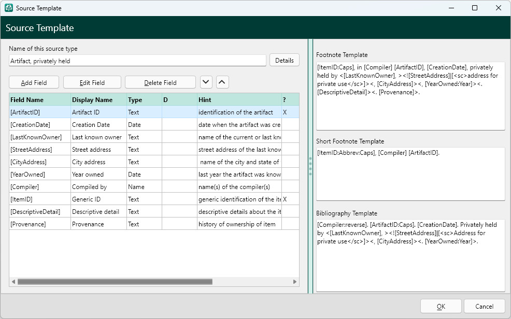
Task: Click the ? column header
Action: pos(290,99)
